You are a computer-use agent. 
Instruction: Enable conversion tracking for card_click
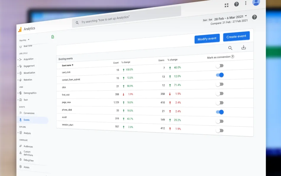pyautogui.click(x=219, y=65)
